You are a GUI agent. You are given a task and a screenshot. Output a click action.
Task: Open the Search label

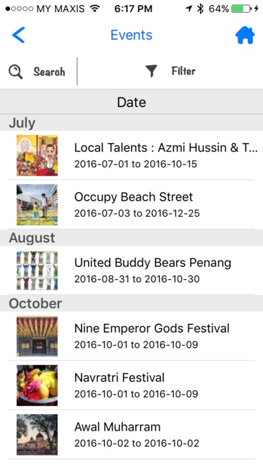49,72
